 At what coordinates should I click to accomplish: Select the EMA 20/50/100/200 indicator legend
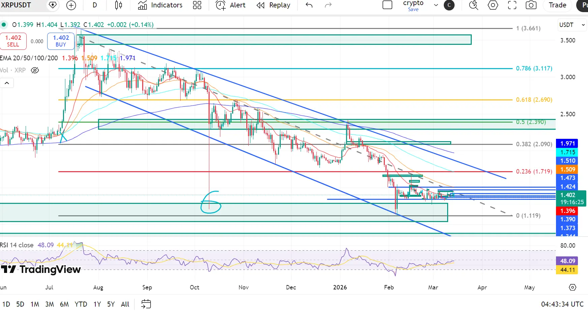coord(29,58)
